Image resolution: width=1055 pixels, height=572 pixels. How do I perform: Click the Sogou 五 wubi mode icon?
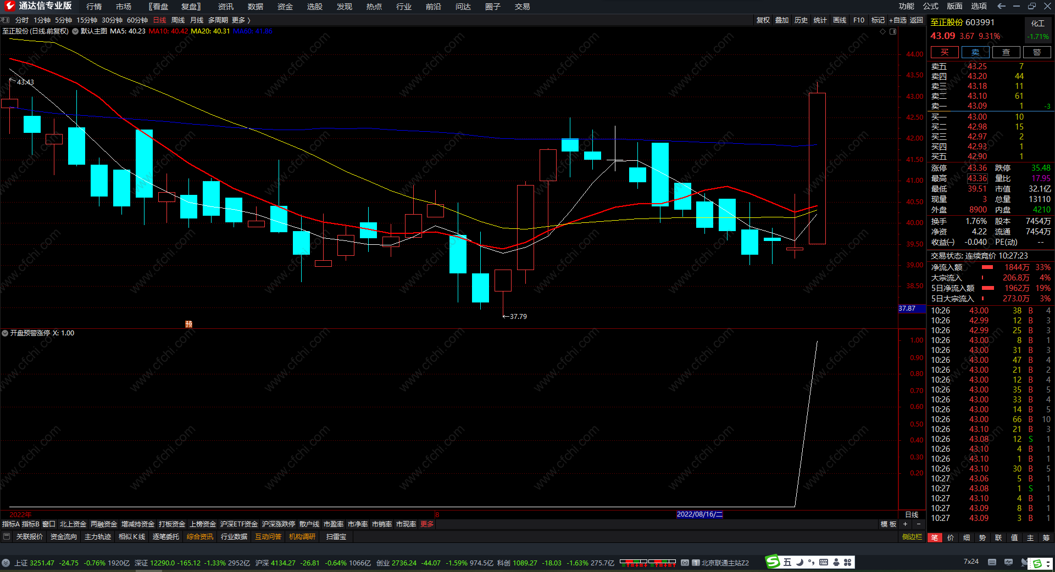tap(787, 562)
